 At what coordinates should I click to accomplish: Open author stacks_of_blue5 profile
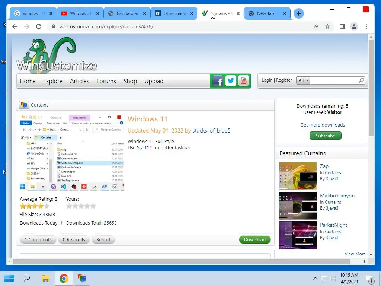tap(211, 131)
